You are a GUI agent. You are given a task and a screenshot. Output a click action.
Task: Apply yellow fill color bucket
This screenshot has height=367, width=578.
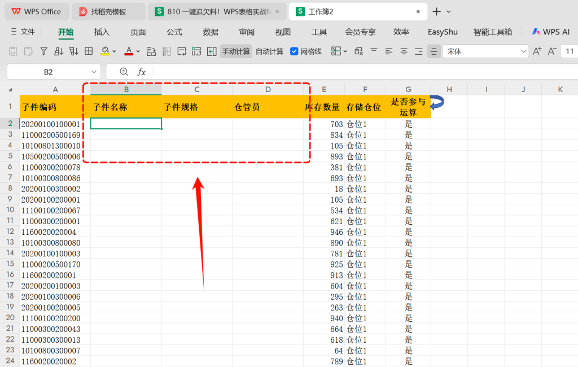point(105,51)
